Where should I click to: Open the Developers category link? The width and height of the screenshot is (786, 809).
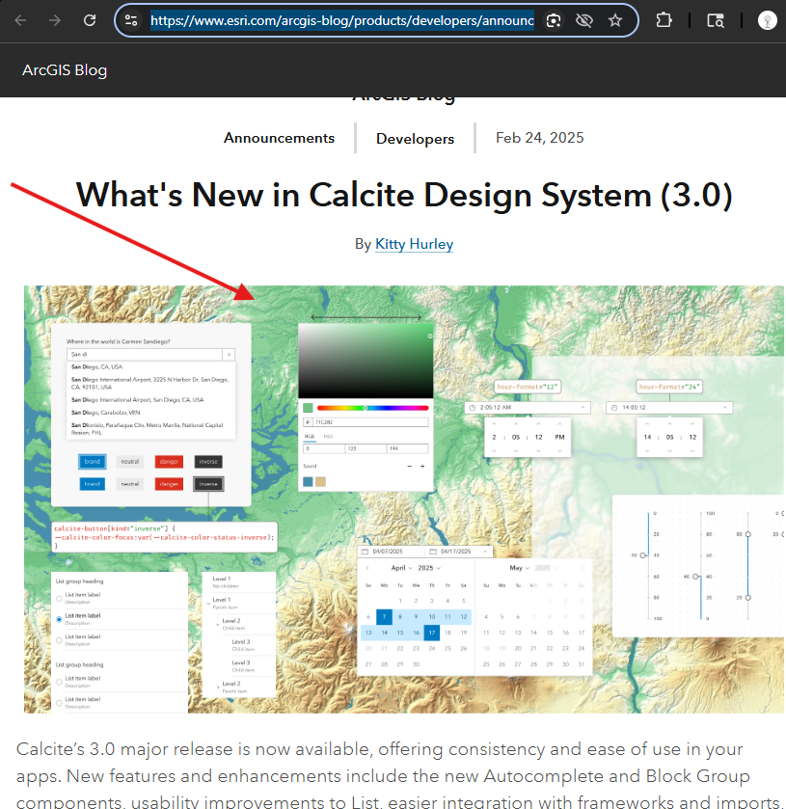(x=415, y=138)
